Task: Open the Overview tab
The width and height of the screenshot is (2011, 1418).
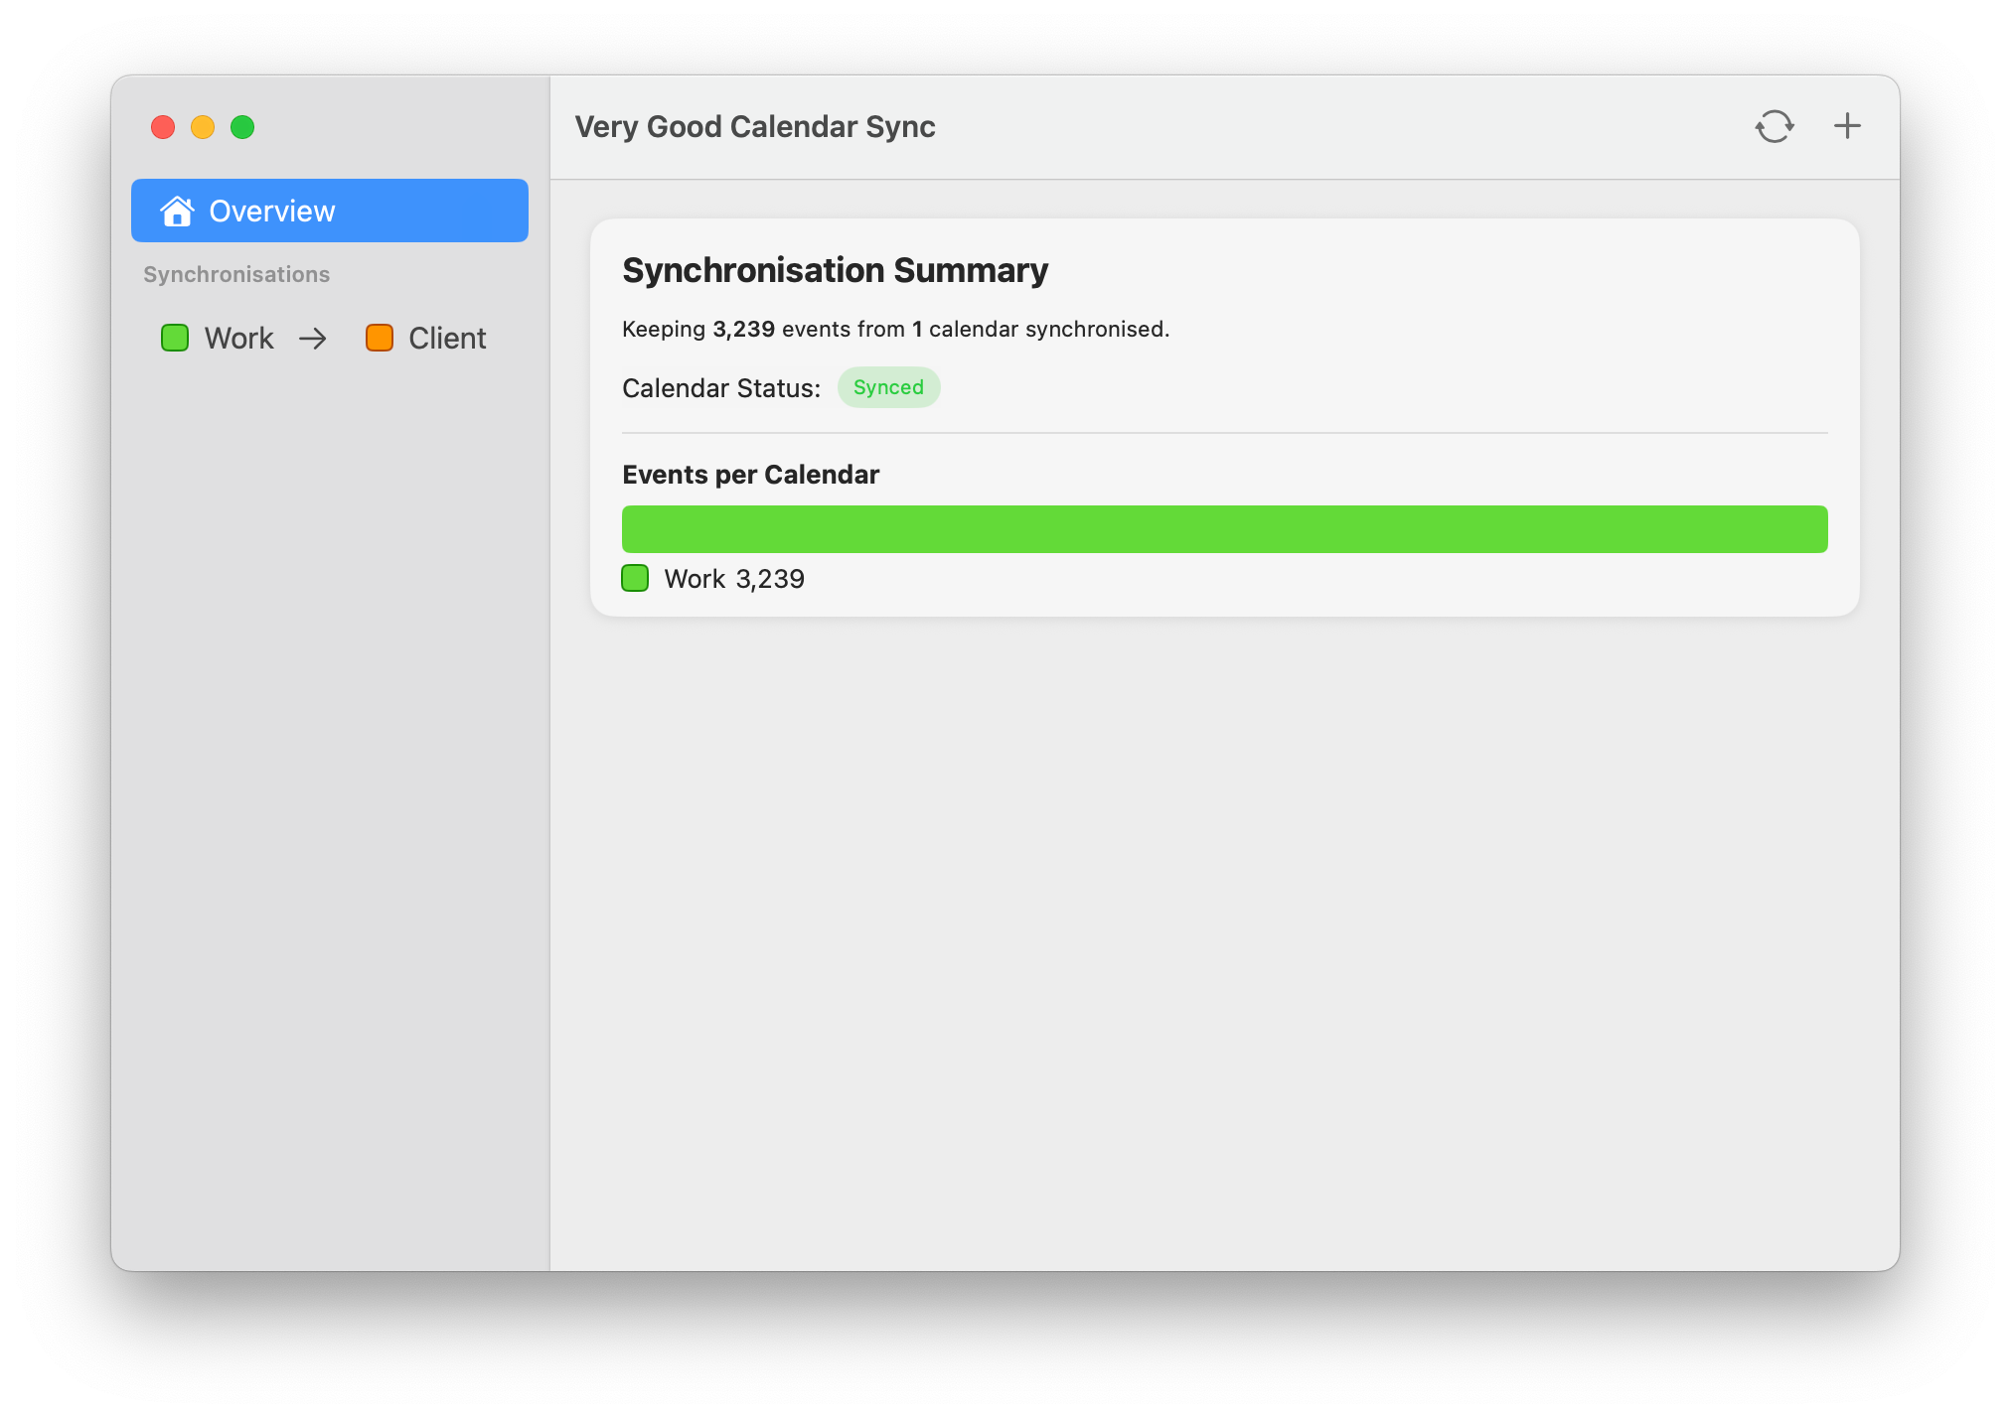Action: tap(270, 211)
